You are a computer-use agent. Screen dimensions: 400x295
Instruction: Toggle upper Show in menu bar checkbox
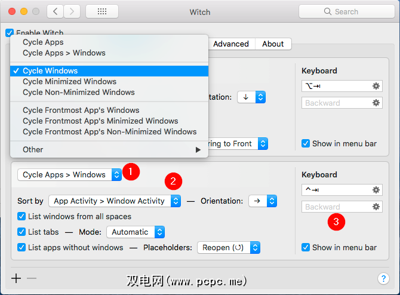tap(306, 143)
